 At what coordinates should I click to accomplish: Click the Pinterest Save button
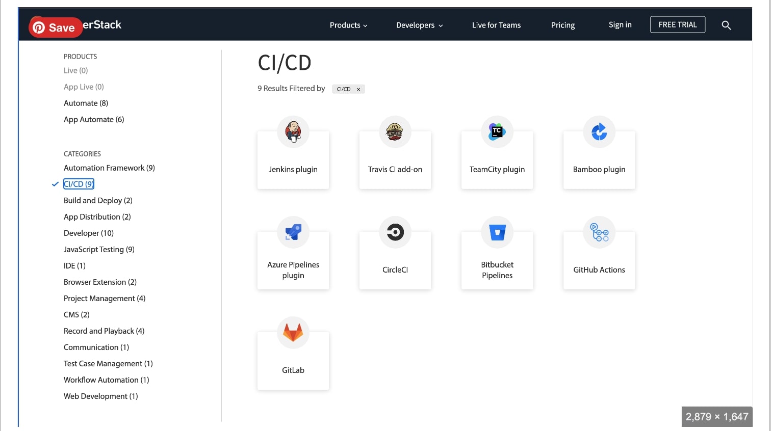(x=55, y=27)
